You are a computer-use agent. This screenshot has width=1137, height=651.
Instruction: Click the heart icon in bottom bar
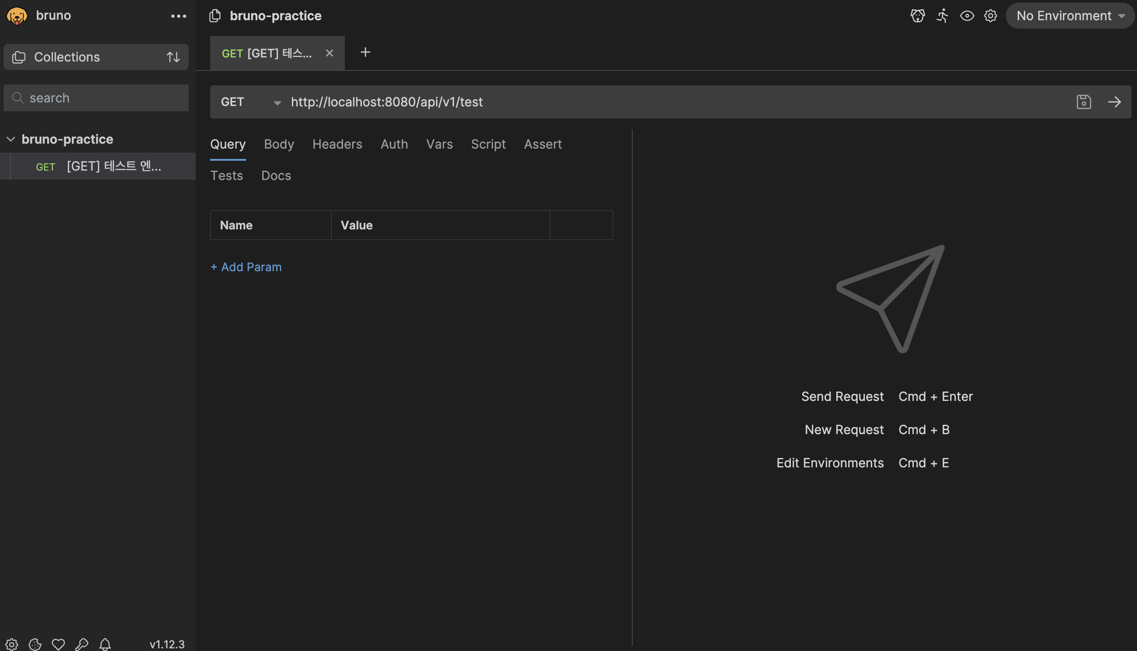coord(58,644)
